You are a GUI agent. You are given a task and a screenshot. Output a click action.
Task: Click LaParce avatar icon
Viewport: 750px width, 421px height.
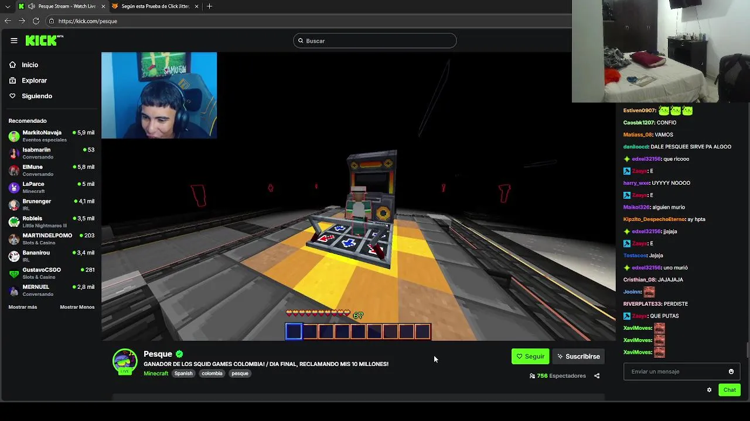[x=14, y=188]
